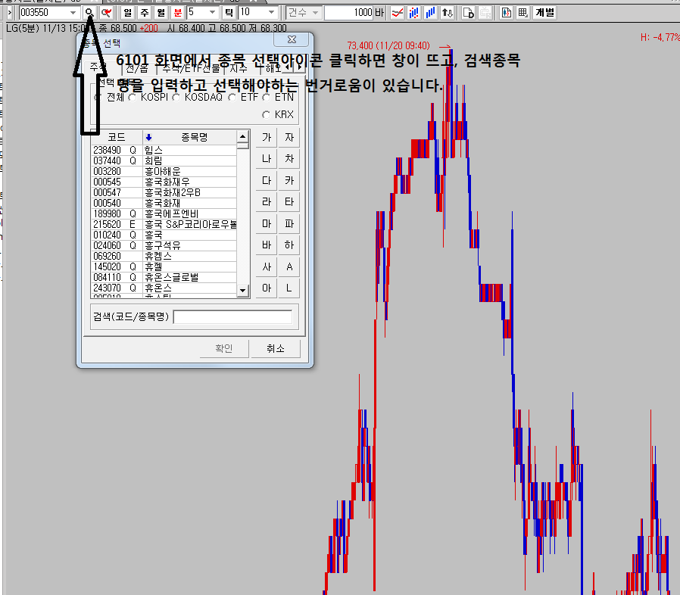Click the 검색(코드/종목명) search input field
This screenshot has width=680, height=595.
click(x=232, y=317)
